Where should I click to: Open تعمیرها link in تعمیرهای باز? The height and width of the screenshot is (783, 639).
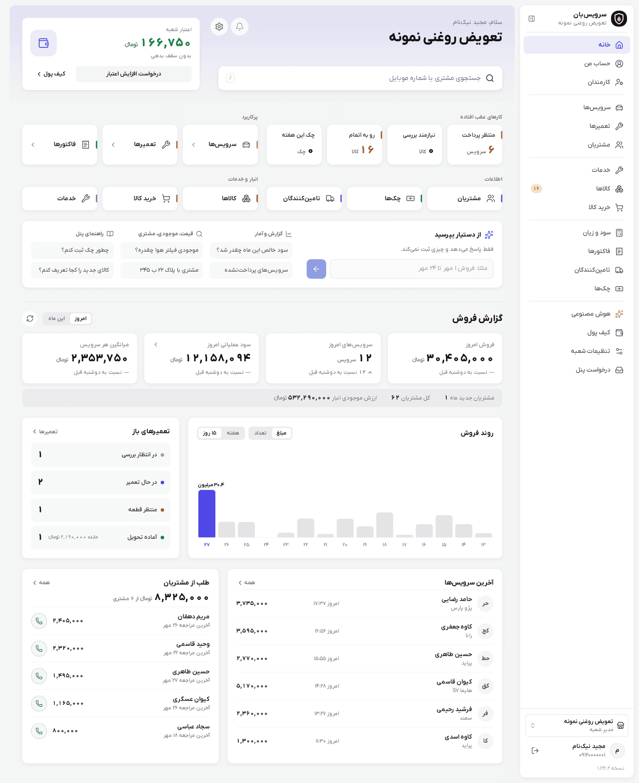coord(45,431)
